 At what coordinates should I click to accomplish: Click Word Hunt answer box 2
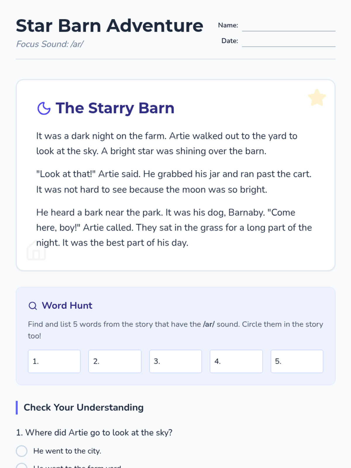tap(115, 361)
